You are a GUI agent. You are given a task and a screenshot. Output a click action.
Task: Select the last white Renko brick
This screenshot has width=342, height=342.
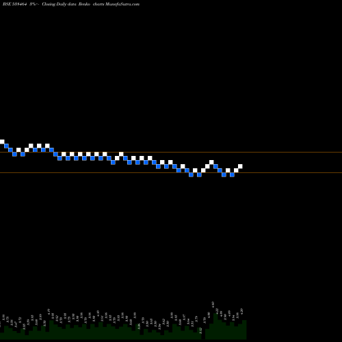pyautogui.click(x=240, y=166)
